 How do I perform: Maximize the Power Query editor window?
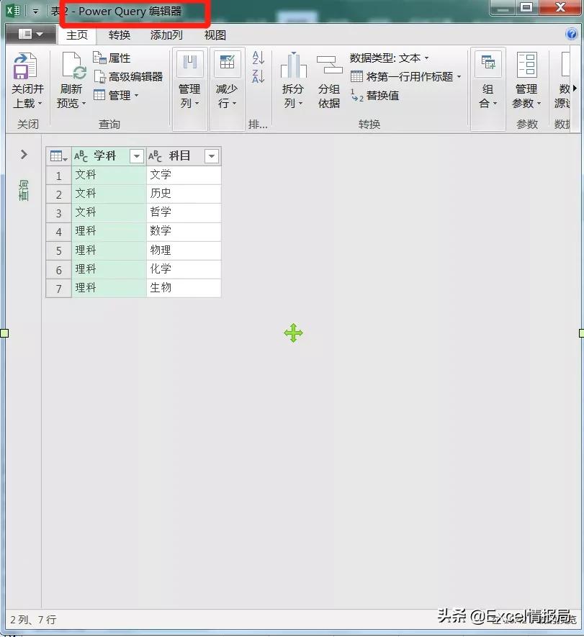pos(526,8)
